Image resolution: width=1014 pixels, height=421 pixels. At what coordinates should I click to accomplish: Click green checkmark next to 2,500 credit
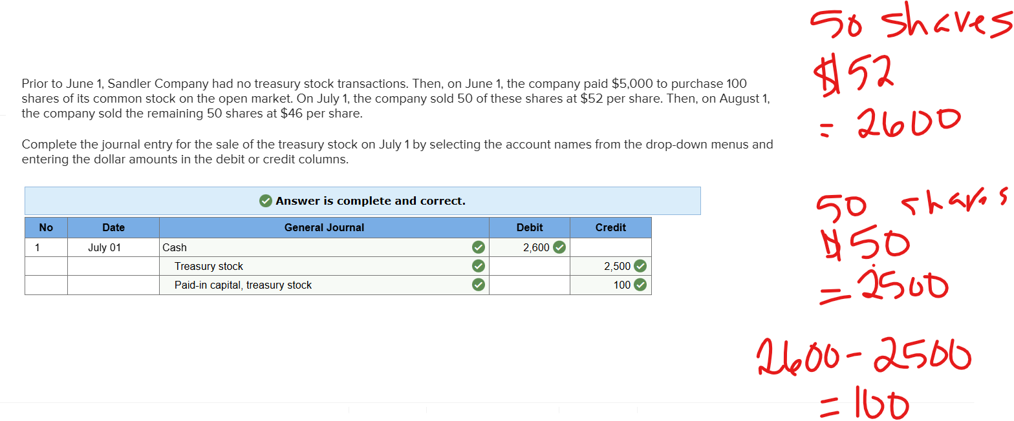640,266
